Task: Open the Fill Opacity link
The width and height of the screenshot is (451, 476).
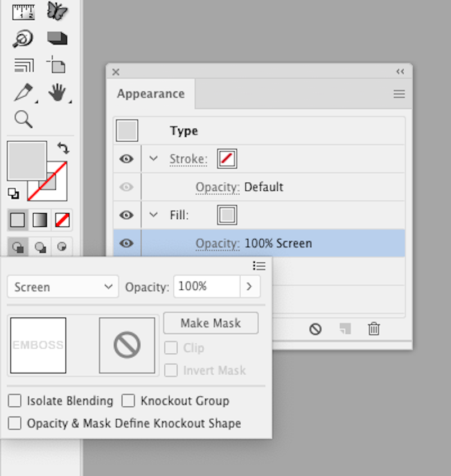Action: coord(218,244)
